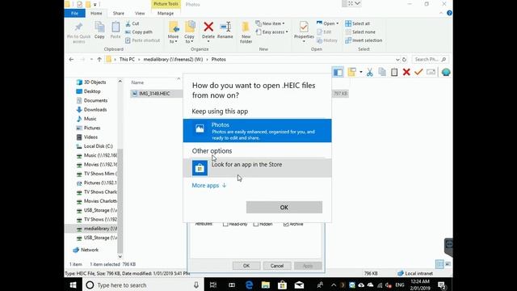Open Network in the navigation pane
The width and height of the screenshot is (517, 291).
tap(90, 250)
